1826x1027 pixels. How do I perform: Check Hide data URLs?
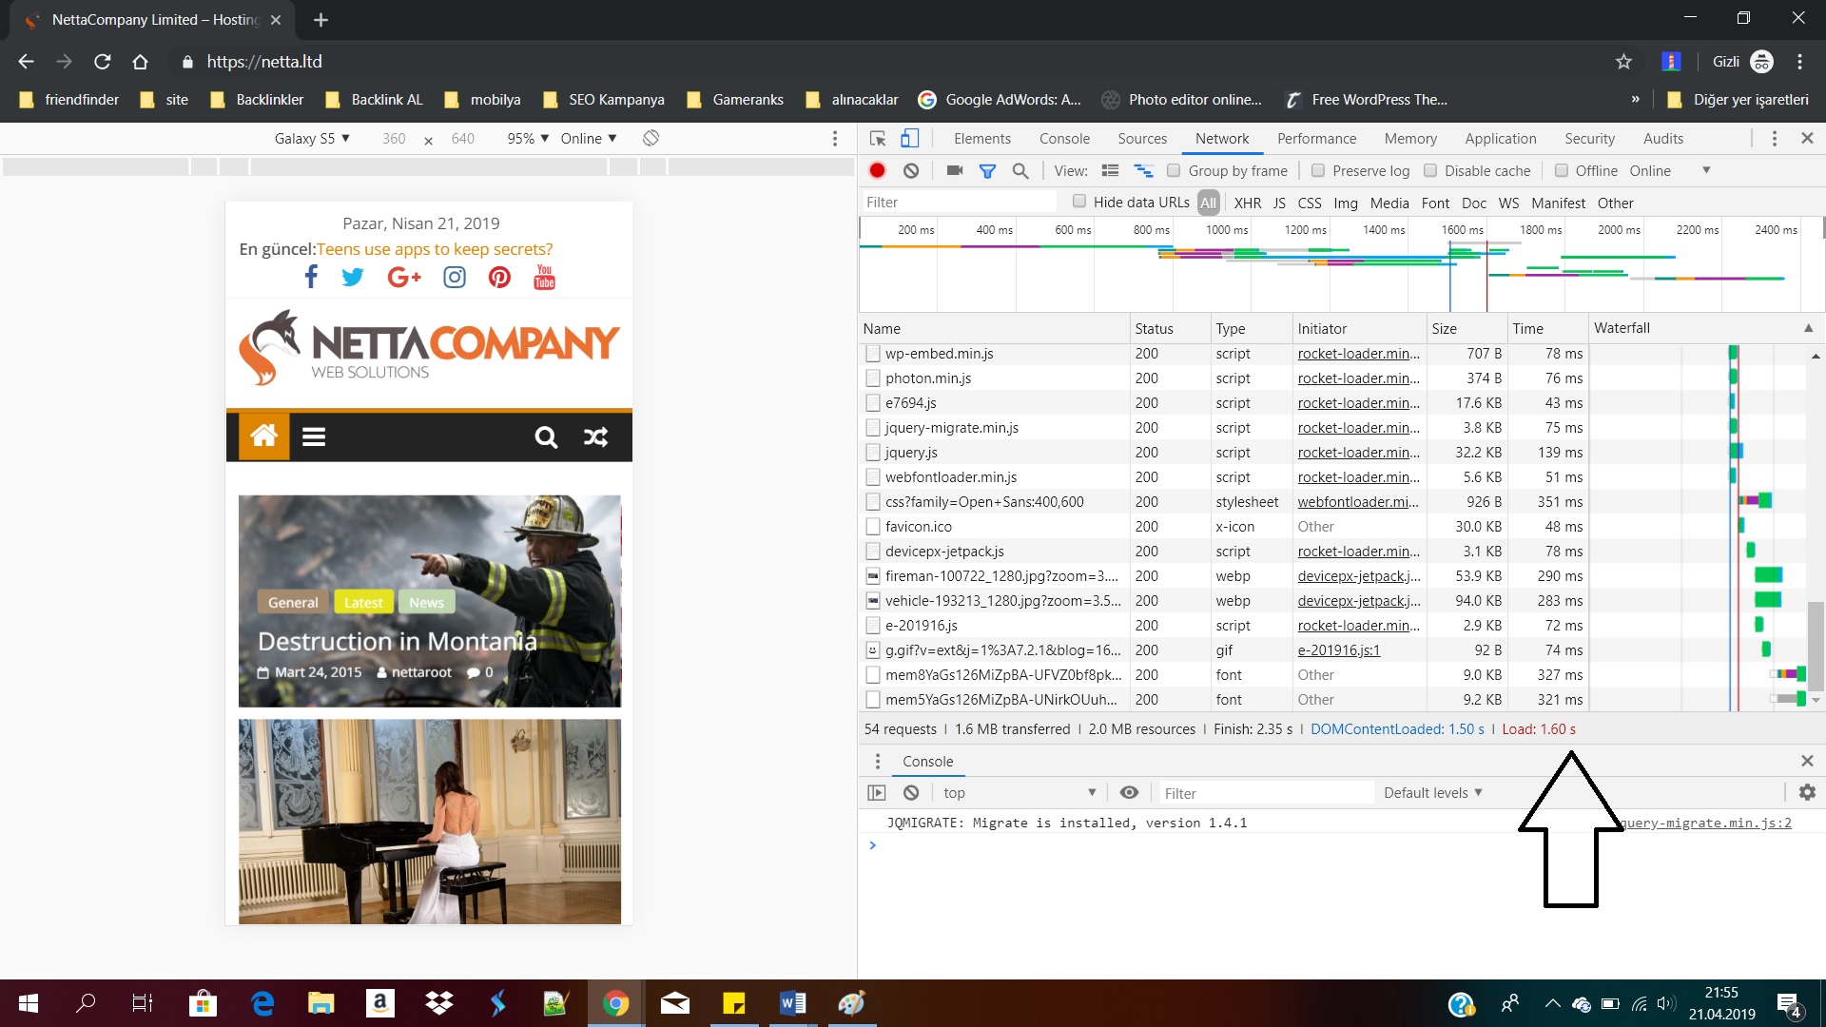coord(1079,202)
